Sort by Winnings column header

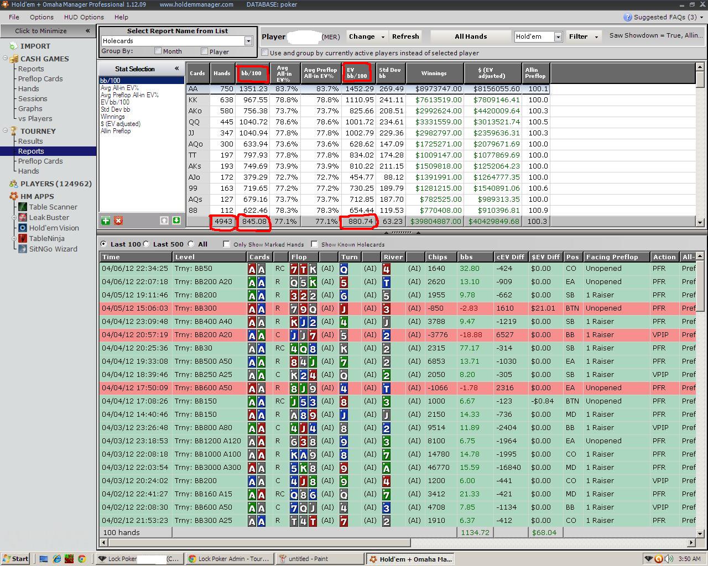[434, 73]
